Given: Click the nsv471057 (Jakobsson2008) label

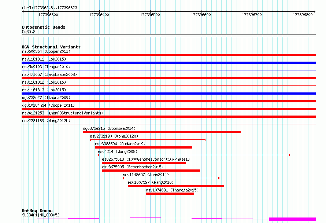Looking at the screenshot, I should click(49, 74).
